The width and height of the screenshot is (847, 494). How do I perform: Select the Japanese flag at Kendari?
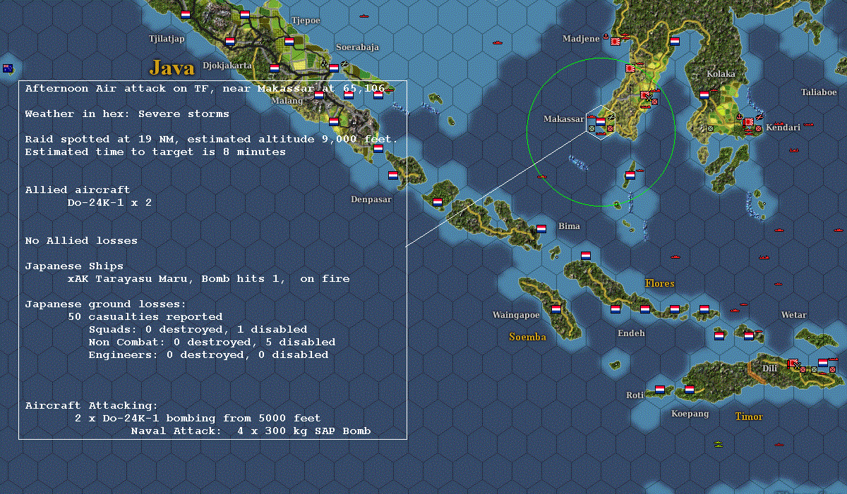pos(748,122)
